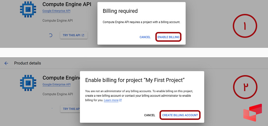Go back using the arrow beside Product details
The image size is (268, 126).
point(6,63)
